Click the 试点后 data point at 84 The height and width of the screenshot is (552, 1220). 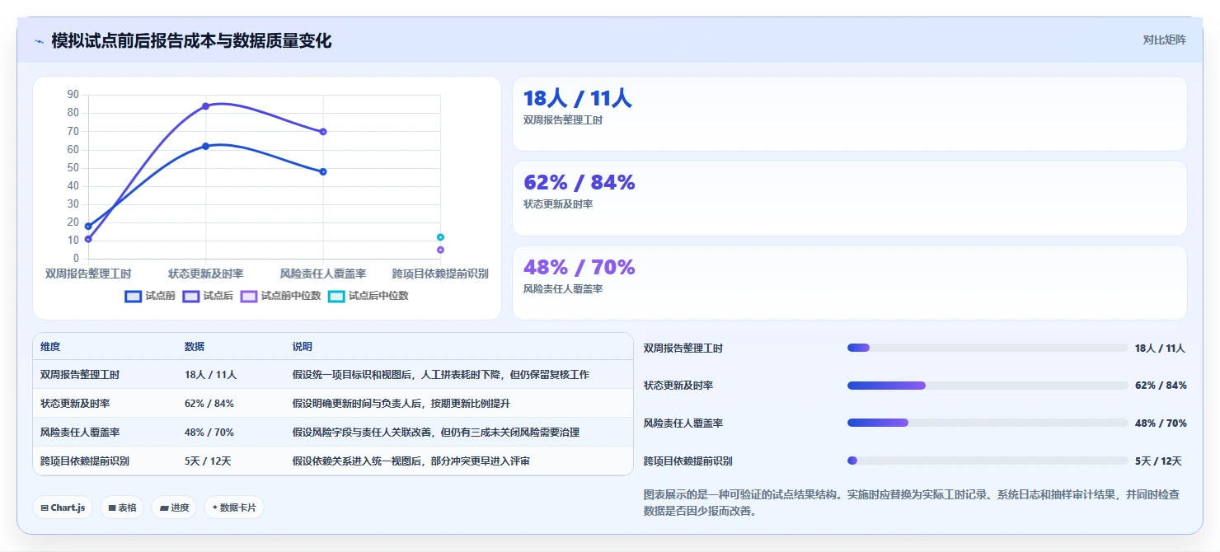click(205, 106)
